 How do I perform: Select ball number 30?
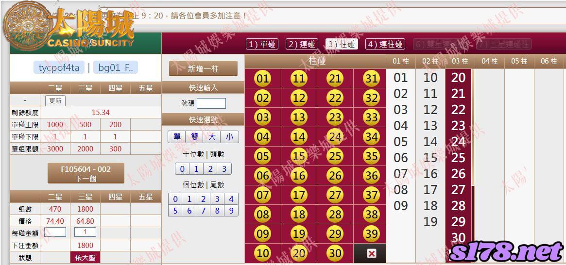335,253
